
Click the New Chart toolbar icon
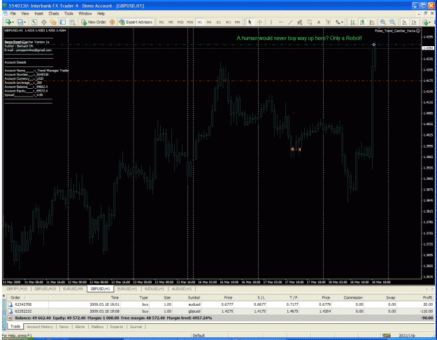click(8, 22)
